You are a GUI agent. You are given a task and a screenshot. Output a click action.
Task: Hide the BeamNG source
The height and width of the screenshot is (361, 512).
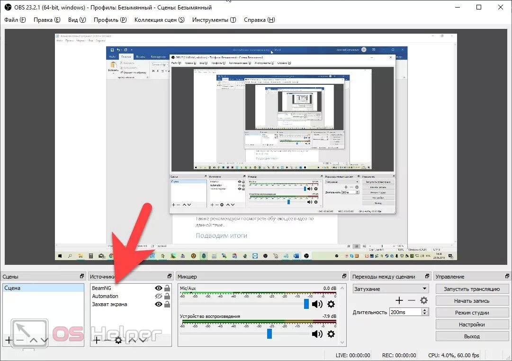click(x=158, y=288)
